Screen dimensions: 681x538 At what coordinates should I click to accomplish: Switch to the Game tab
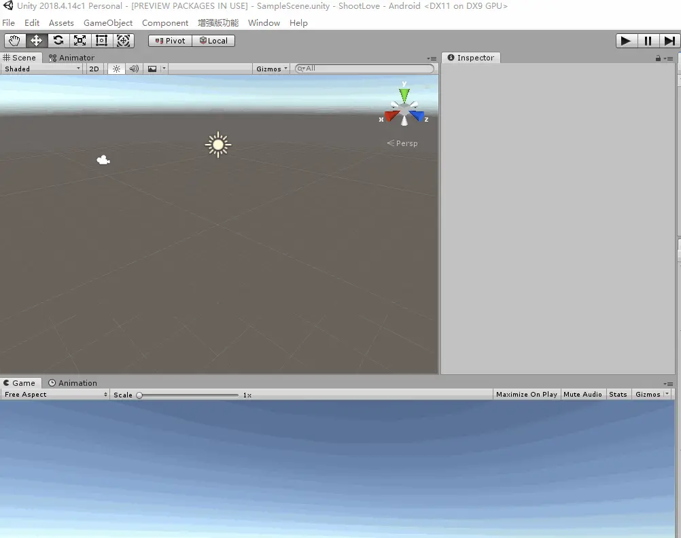(x=20, y=383)
